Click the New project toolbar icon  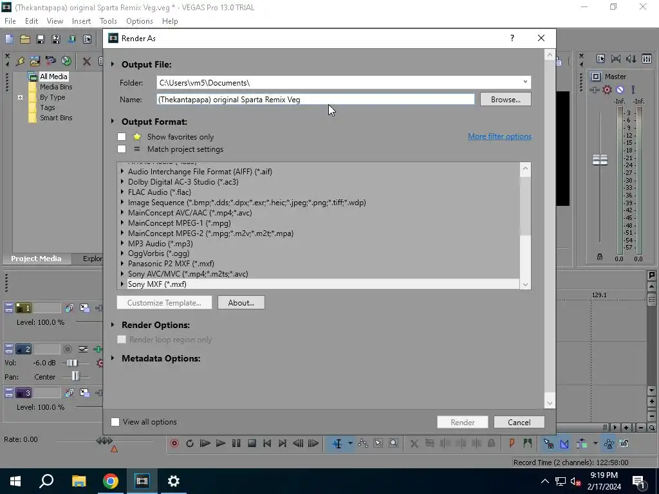tap(9, 39)
